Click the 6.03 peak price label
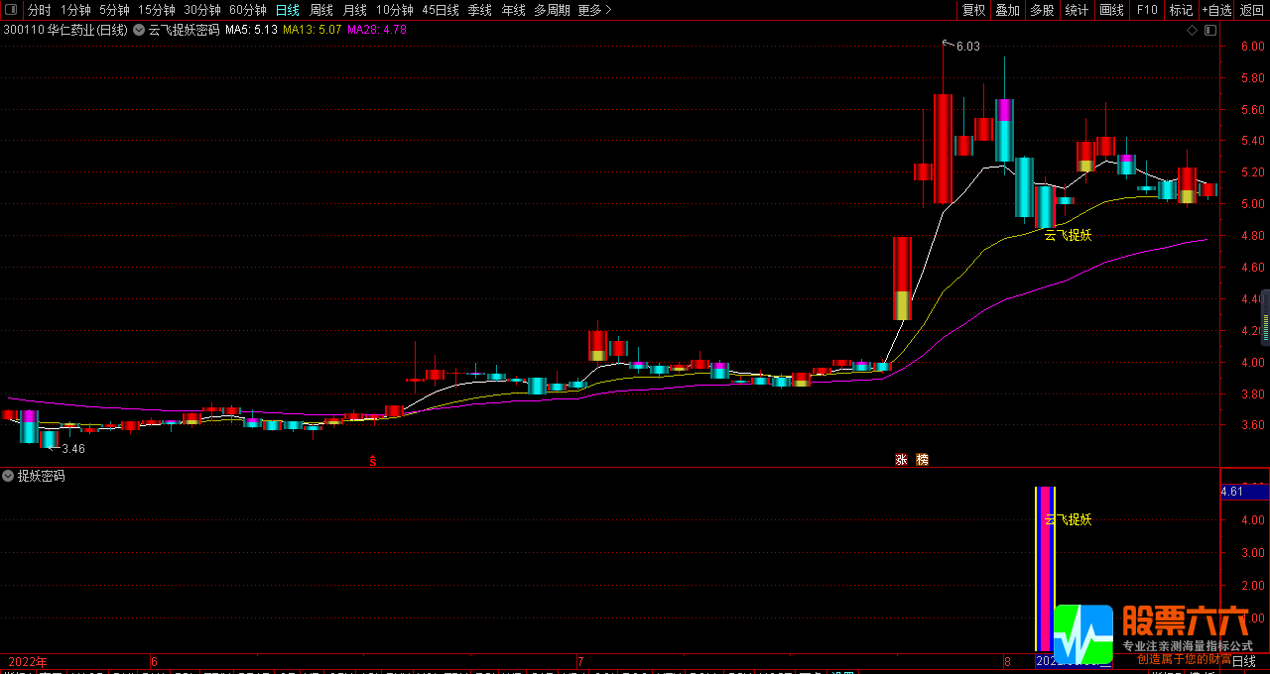 (x=967, y=47)
